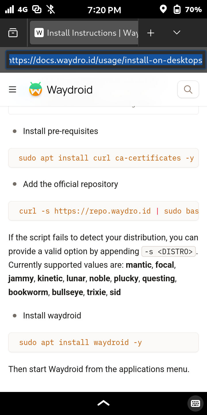This screenshot has height=415, width=207.
Task: Open the hamburger navigation menu
Action: 13,90
